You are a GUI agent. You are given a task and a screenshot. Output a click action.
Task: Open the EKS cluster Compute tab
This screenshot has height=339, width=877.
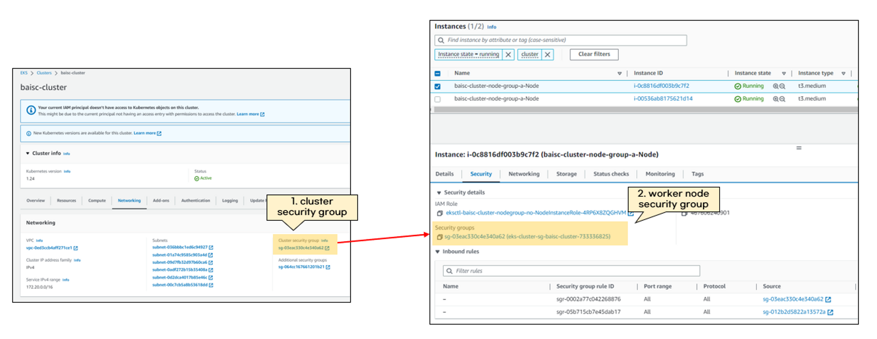97,201
